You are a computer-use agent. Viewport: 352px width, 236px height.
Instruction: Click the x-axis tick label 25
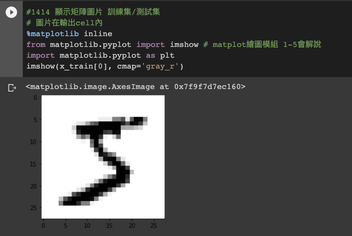[154, 225]
